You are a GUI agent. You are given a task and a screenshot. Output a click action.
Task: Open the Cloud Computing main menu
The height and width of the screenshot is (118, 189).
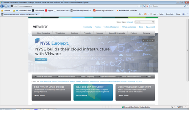(43, 33)
